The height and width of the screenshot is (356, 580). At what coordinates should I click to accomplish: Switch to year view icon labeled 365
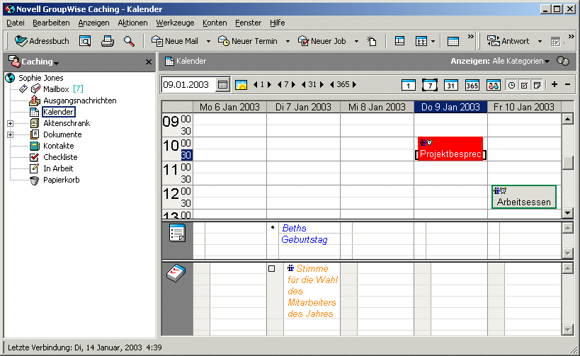pos(472,85)
